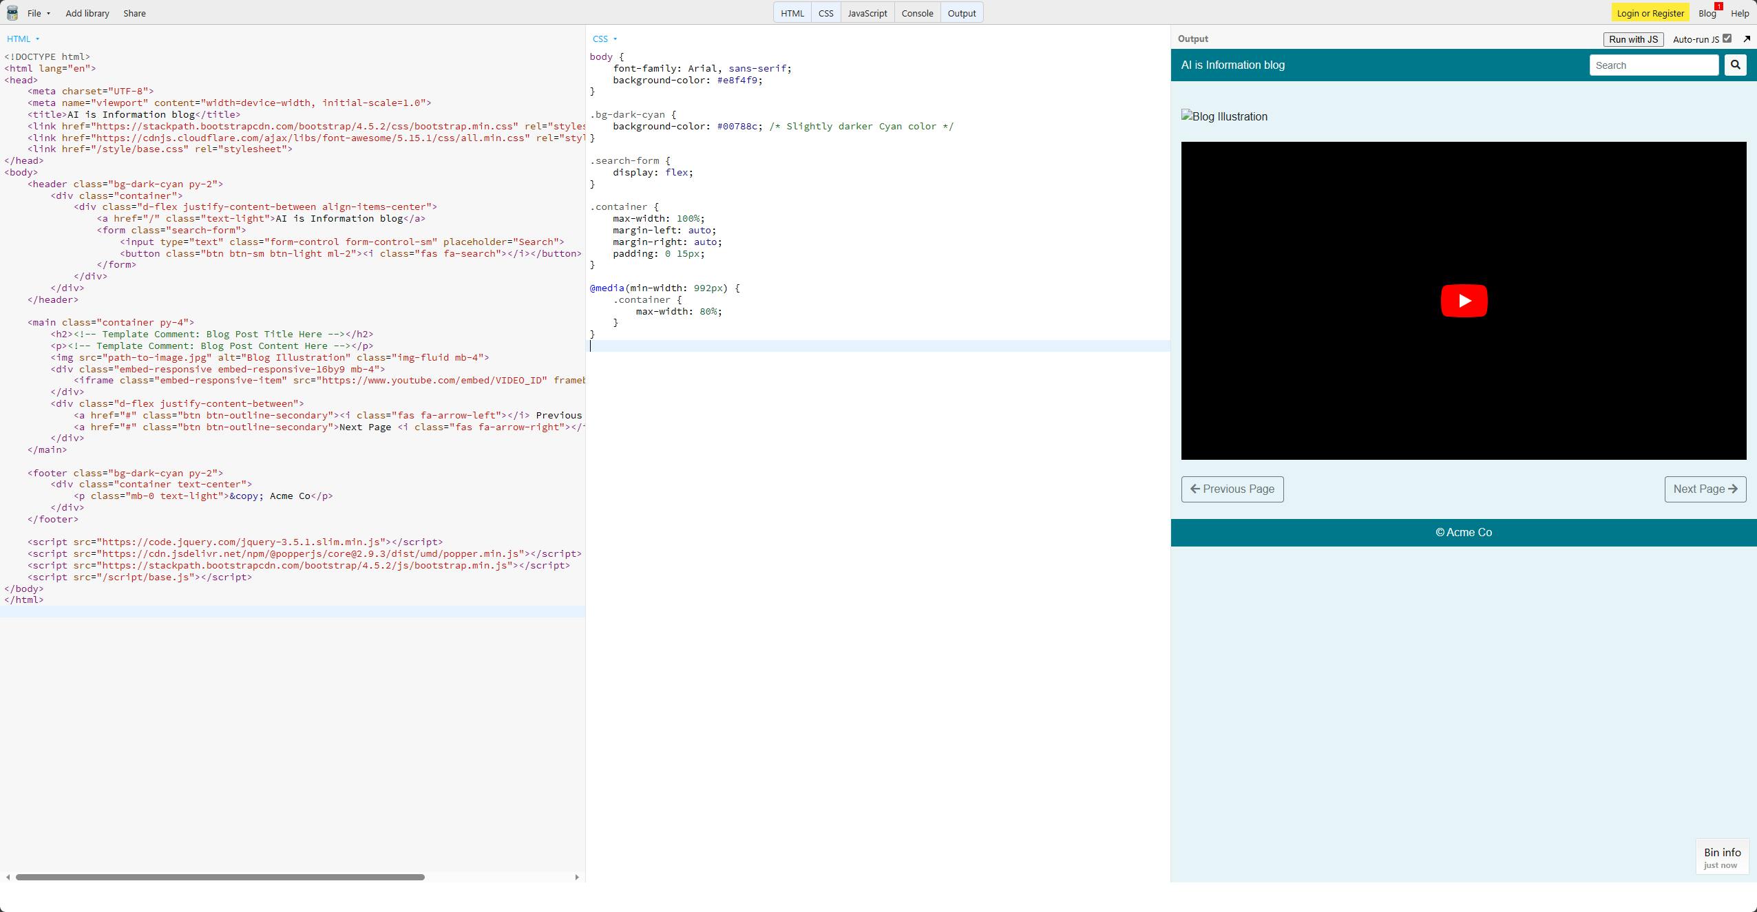Click the /script/base.js script line
This screenshot has width=1757, height=912.
click(140, 577)
